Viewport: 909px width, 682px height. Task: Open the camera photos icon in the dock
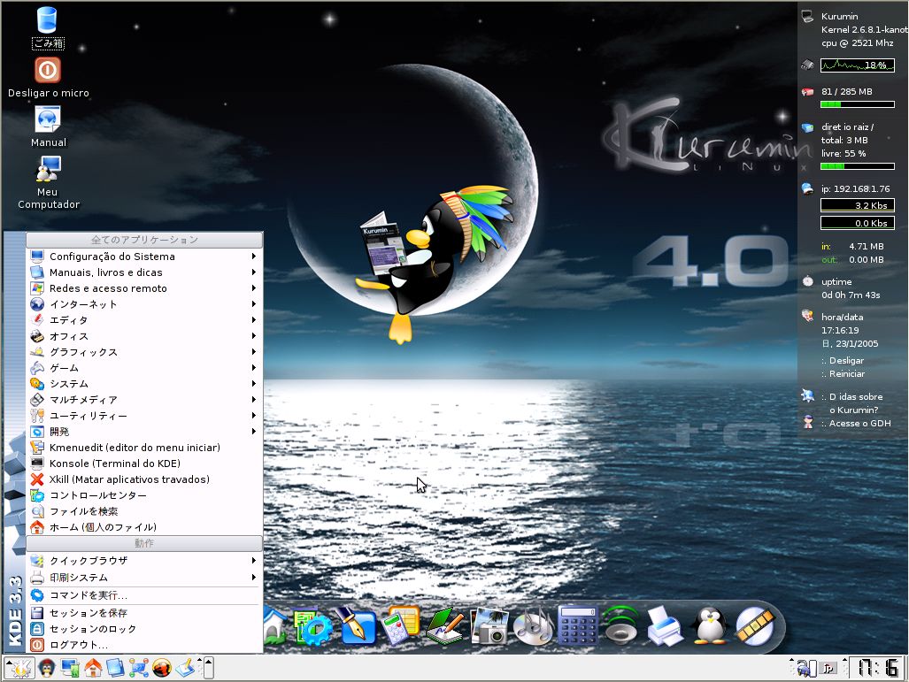click(x=489, y=625)
